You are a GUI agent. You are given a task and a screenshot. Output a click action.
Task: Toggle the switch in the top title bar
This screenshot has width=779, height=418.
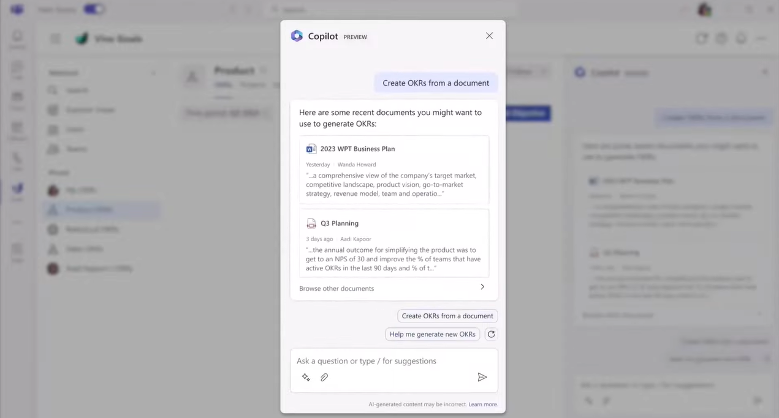point(94,9)
